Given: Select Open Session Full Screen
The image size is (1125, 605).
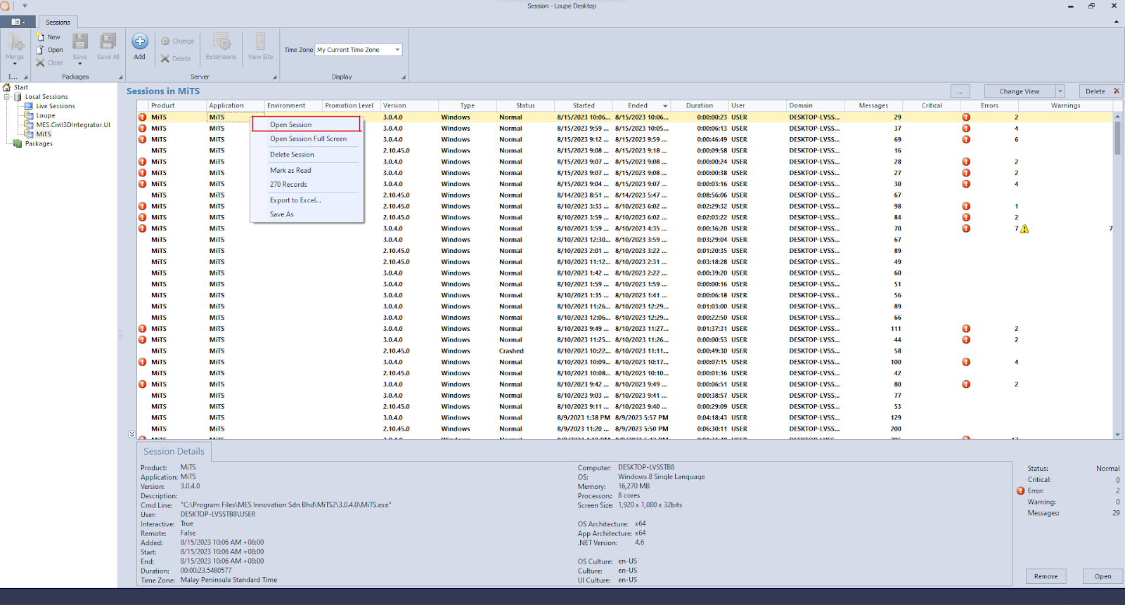Looking at the screenshot, I should coord(307,139).
